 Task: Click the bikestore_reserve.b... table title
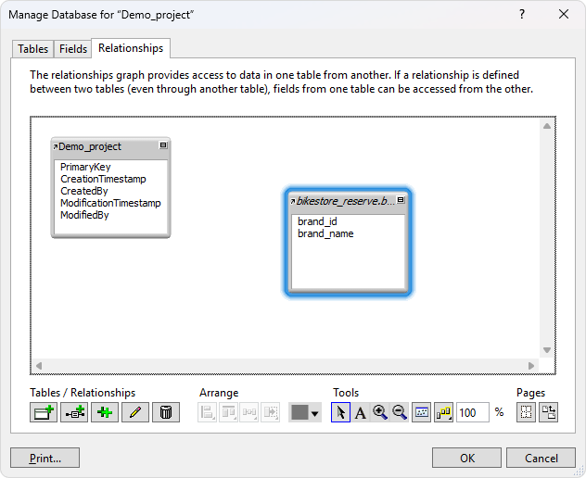pyautogui.click(x=345, y=201)
